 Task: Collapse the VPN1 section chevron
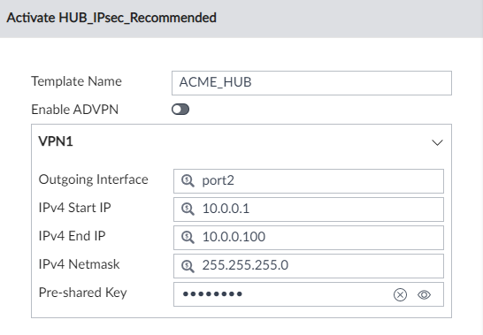(x=437, y=142)
